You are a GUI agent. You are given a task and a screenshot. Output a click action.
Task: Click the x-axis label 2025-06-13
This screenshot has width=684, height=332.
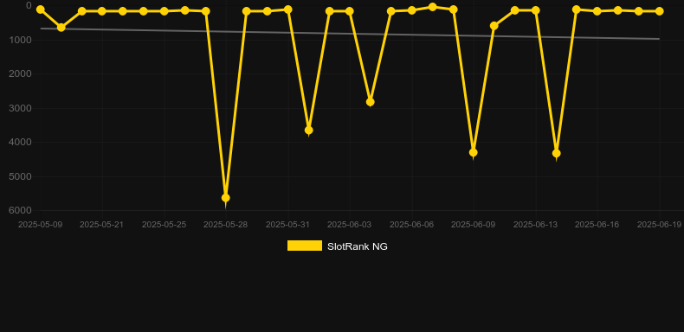pos(536,225)
